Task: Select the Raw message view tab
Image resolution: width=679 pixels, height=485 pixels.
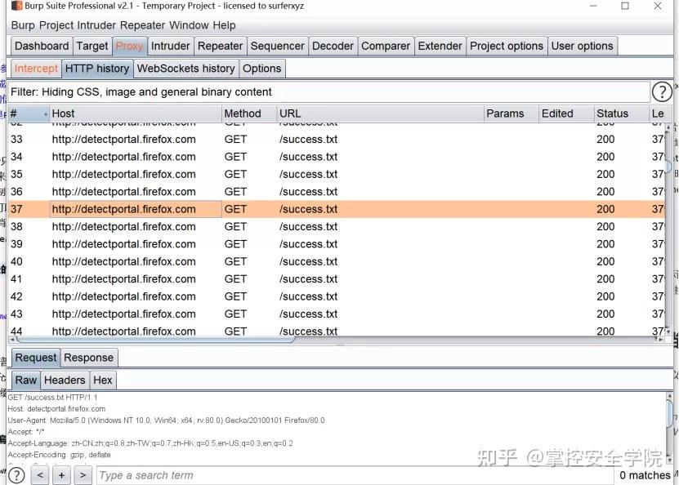Action: point(26,380)
